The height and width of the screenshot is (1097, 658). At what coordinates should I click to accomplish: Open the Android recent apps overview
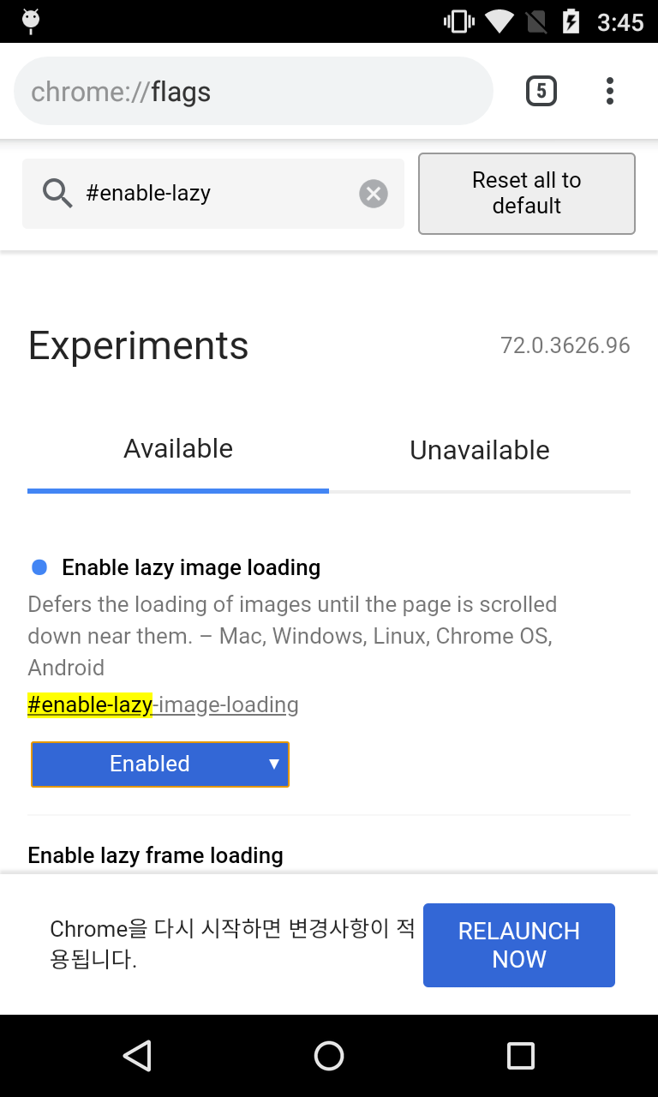click(x=520, y=1055)
